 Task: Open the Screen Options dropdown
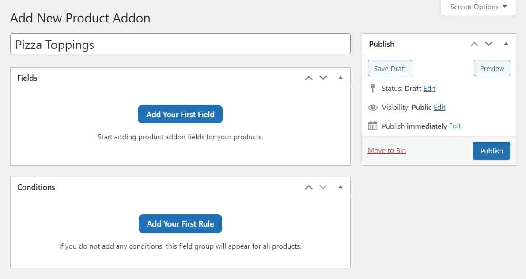point(478,7)
